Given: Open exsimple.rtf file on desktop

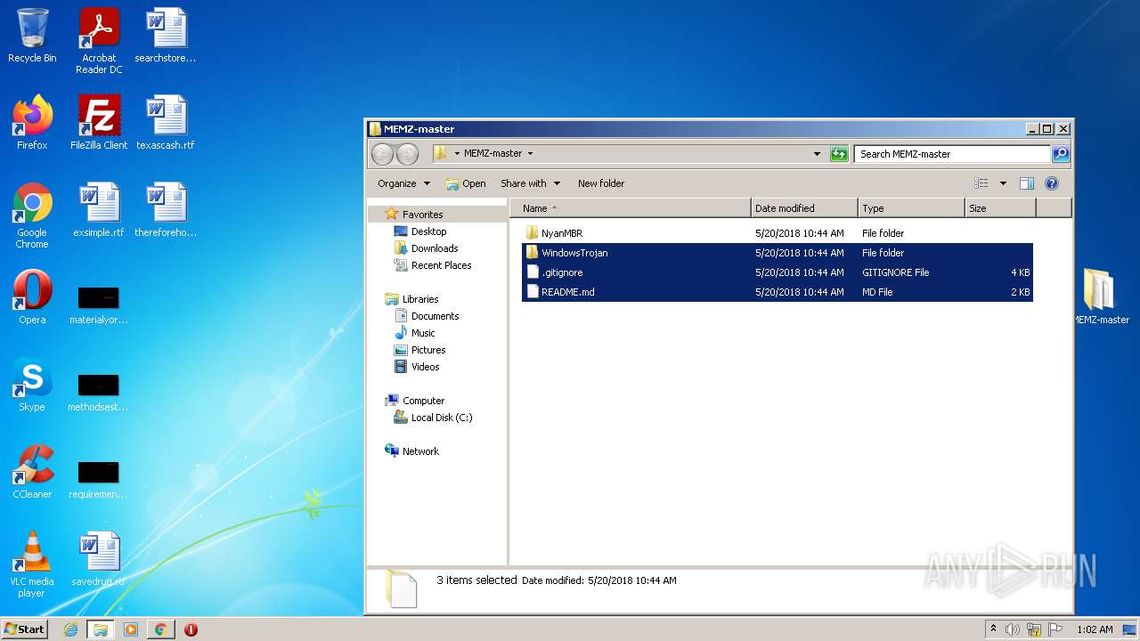Looking at the screenshot, I should 99,210.
